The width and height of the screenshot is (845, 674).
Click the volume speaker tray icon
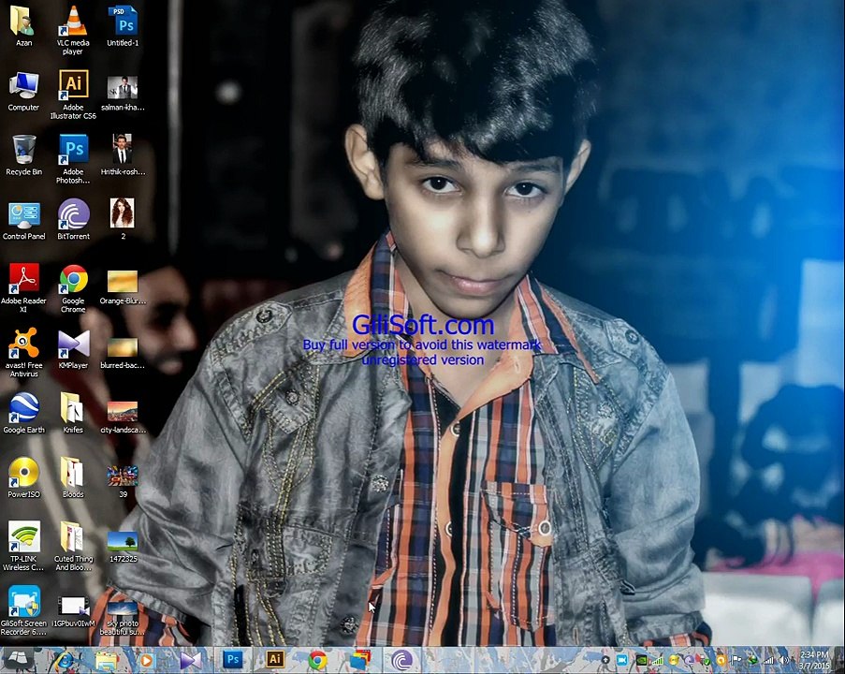(783, 660)
